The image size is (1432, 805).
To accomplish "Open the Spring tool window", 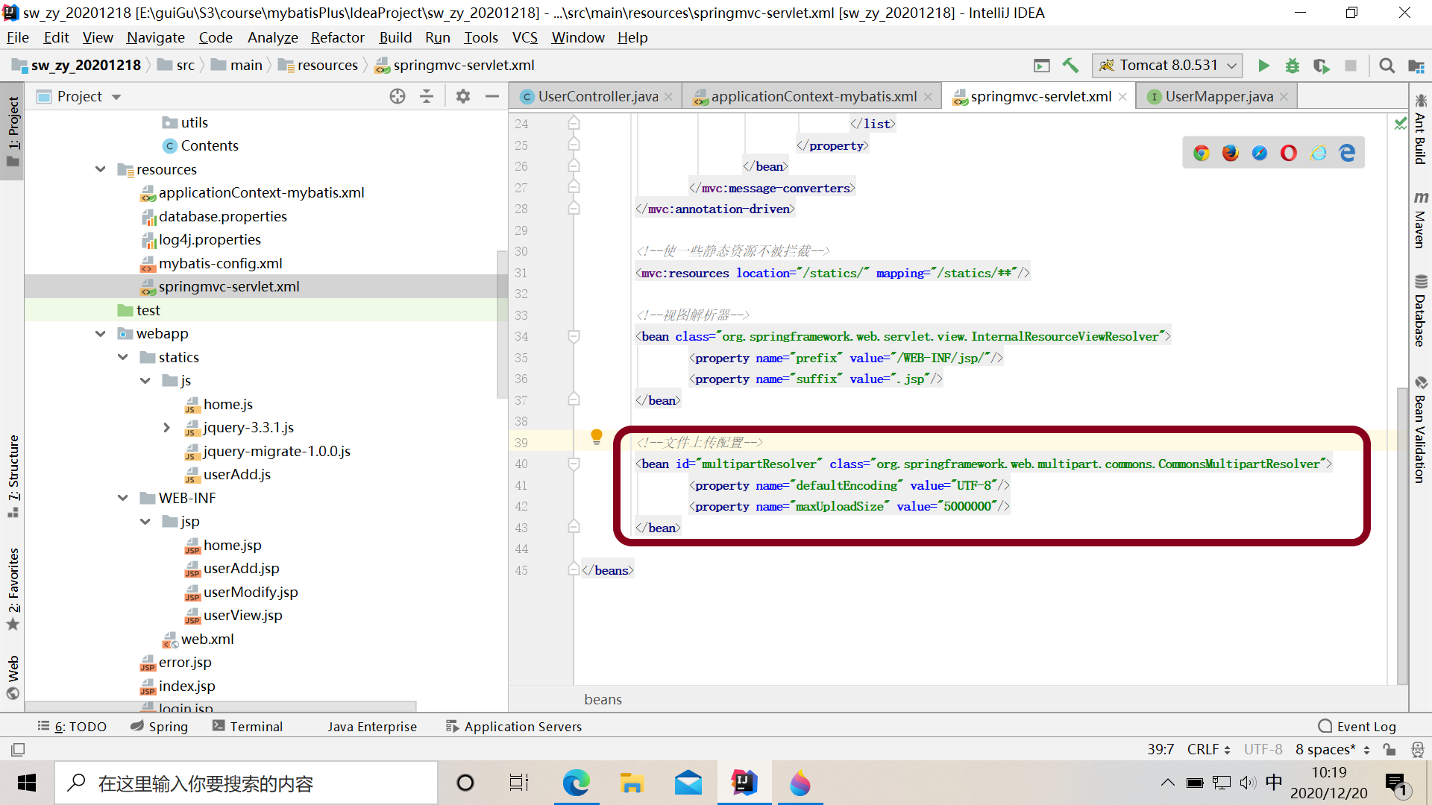I will (x=159, y=726).
